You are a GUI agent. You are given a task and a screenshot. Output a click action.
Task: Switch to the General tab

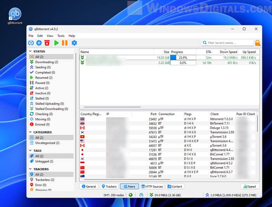[x=89, y=186]
